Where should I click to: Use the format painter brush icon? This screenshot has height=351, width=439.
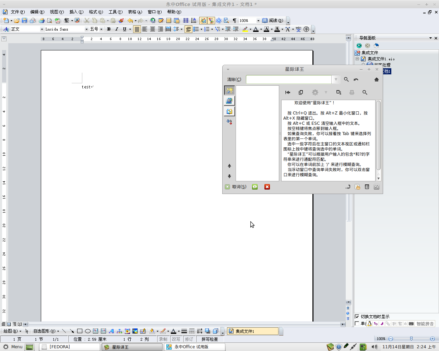click(x=121, y=21)
